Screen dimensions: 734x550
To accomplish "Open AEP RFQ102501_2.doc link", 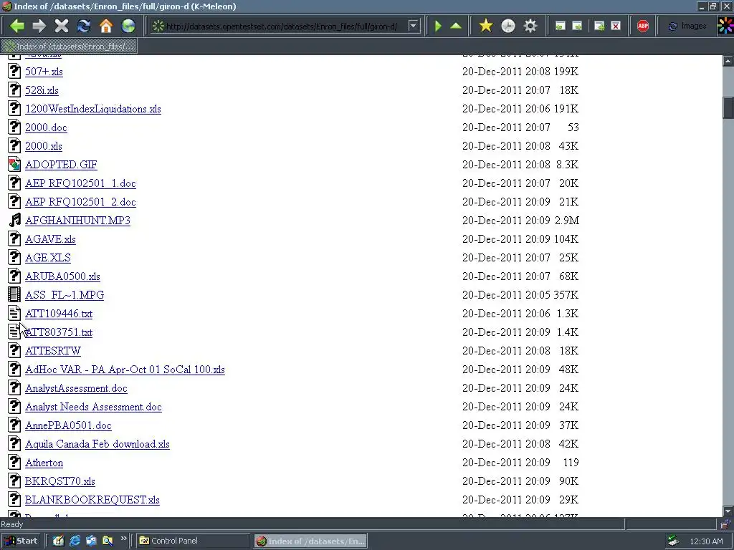I will pos(80,202).
